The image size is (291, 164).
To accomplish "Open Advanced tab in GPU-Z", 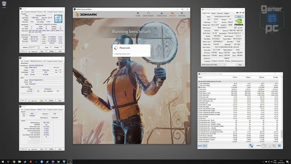I will 220,13.
